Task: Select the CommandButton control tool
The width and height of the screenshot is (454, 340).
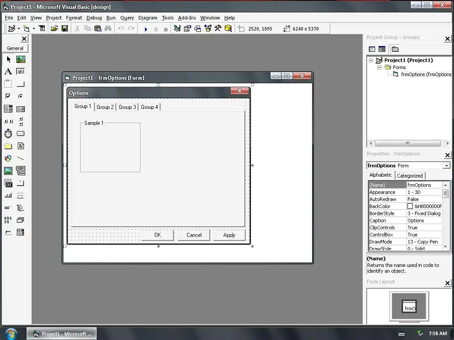Action: tap(20, 84)
